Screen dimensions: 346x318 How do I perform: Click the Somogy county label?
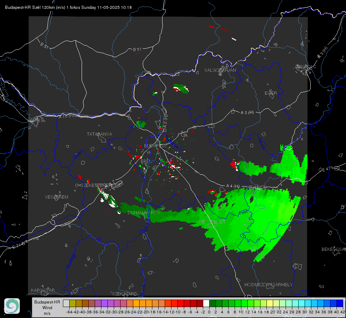(71, 261)
